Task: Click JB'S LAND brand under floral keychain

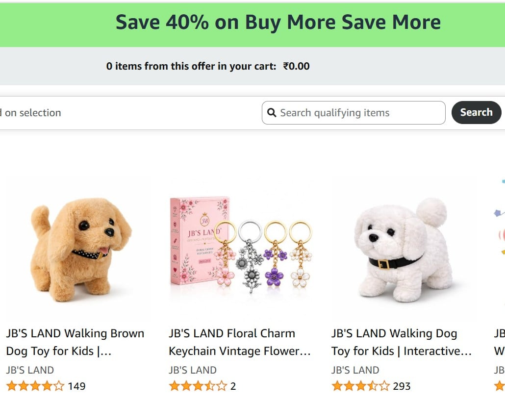Action: [x=193, y=370]
